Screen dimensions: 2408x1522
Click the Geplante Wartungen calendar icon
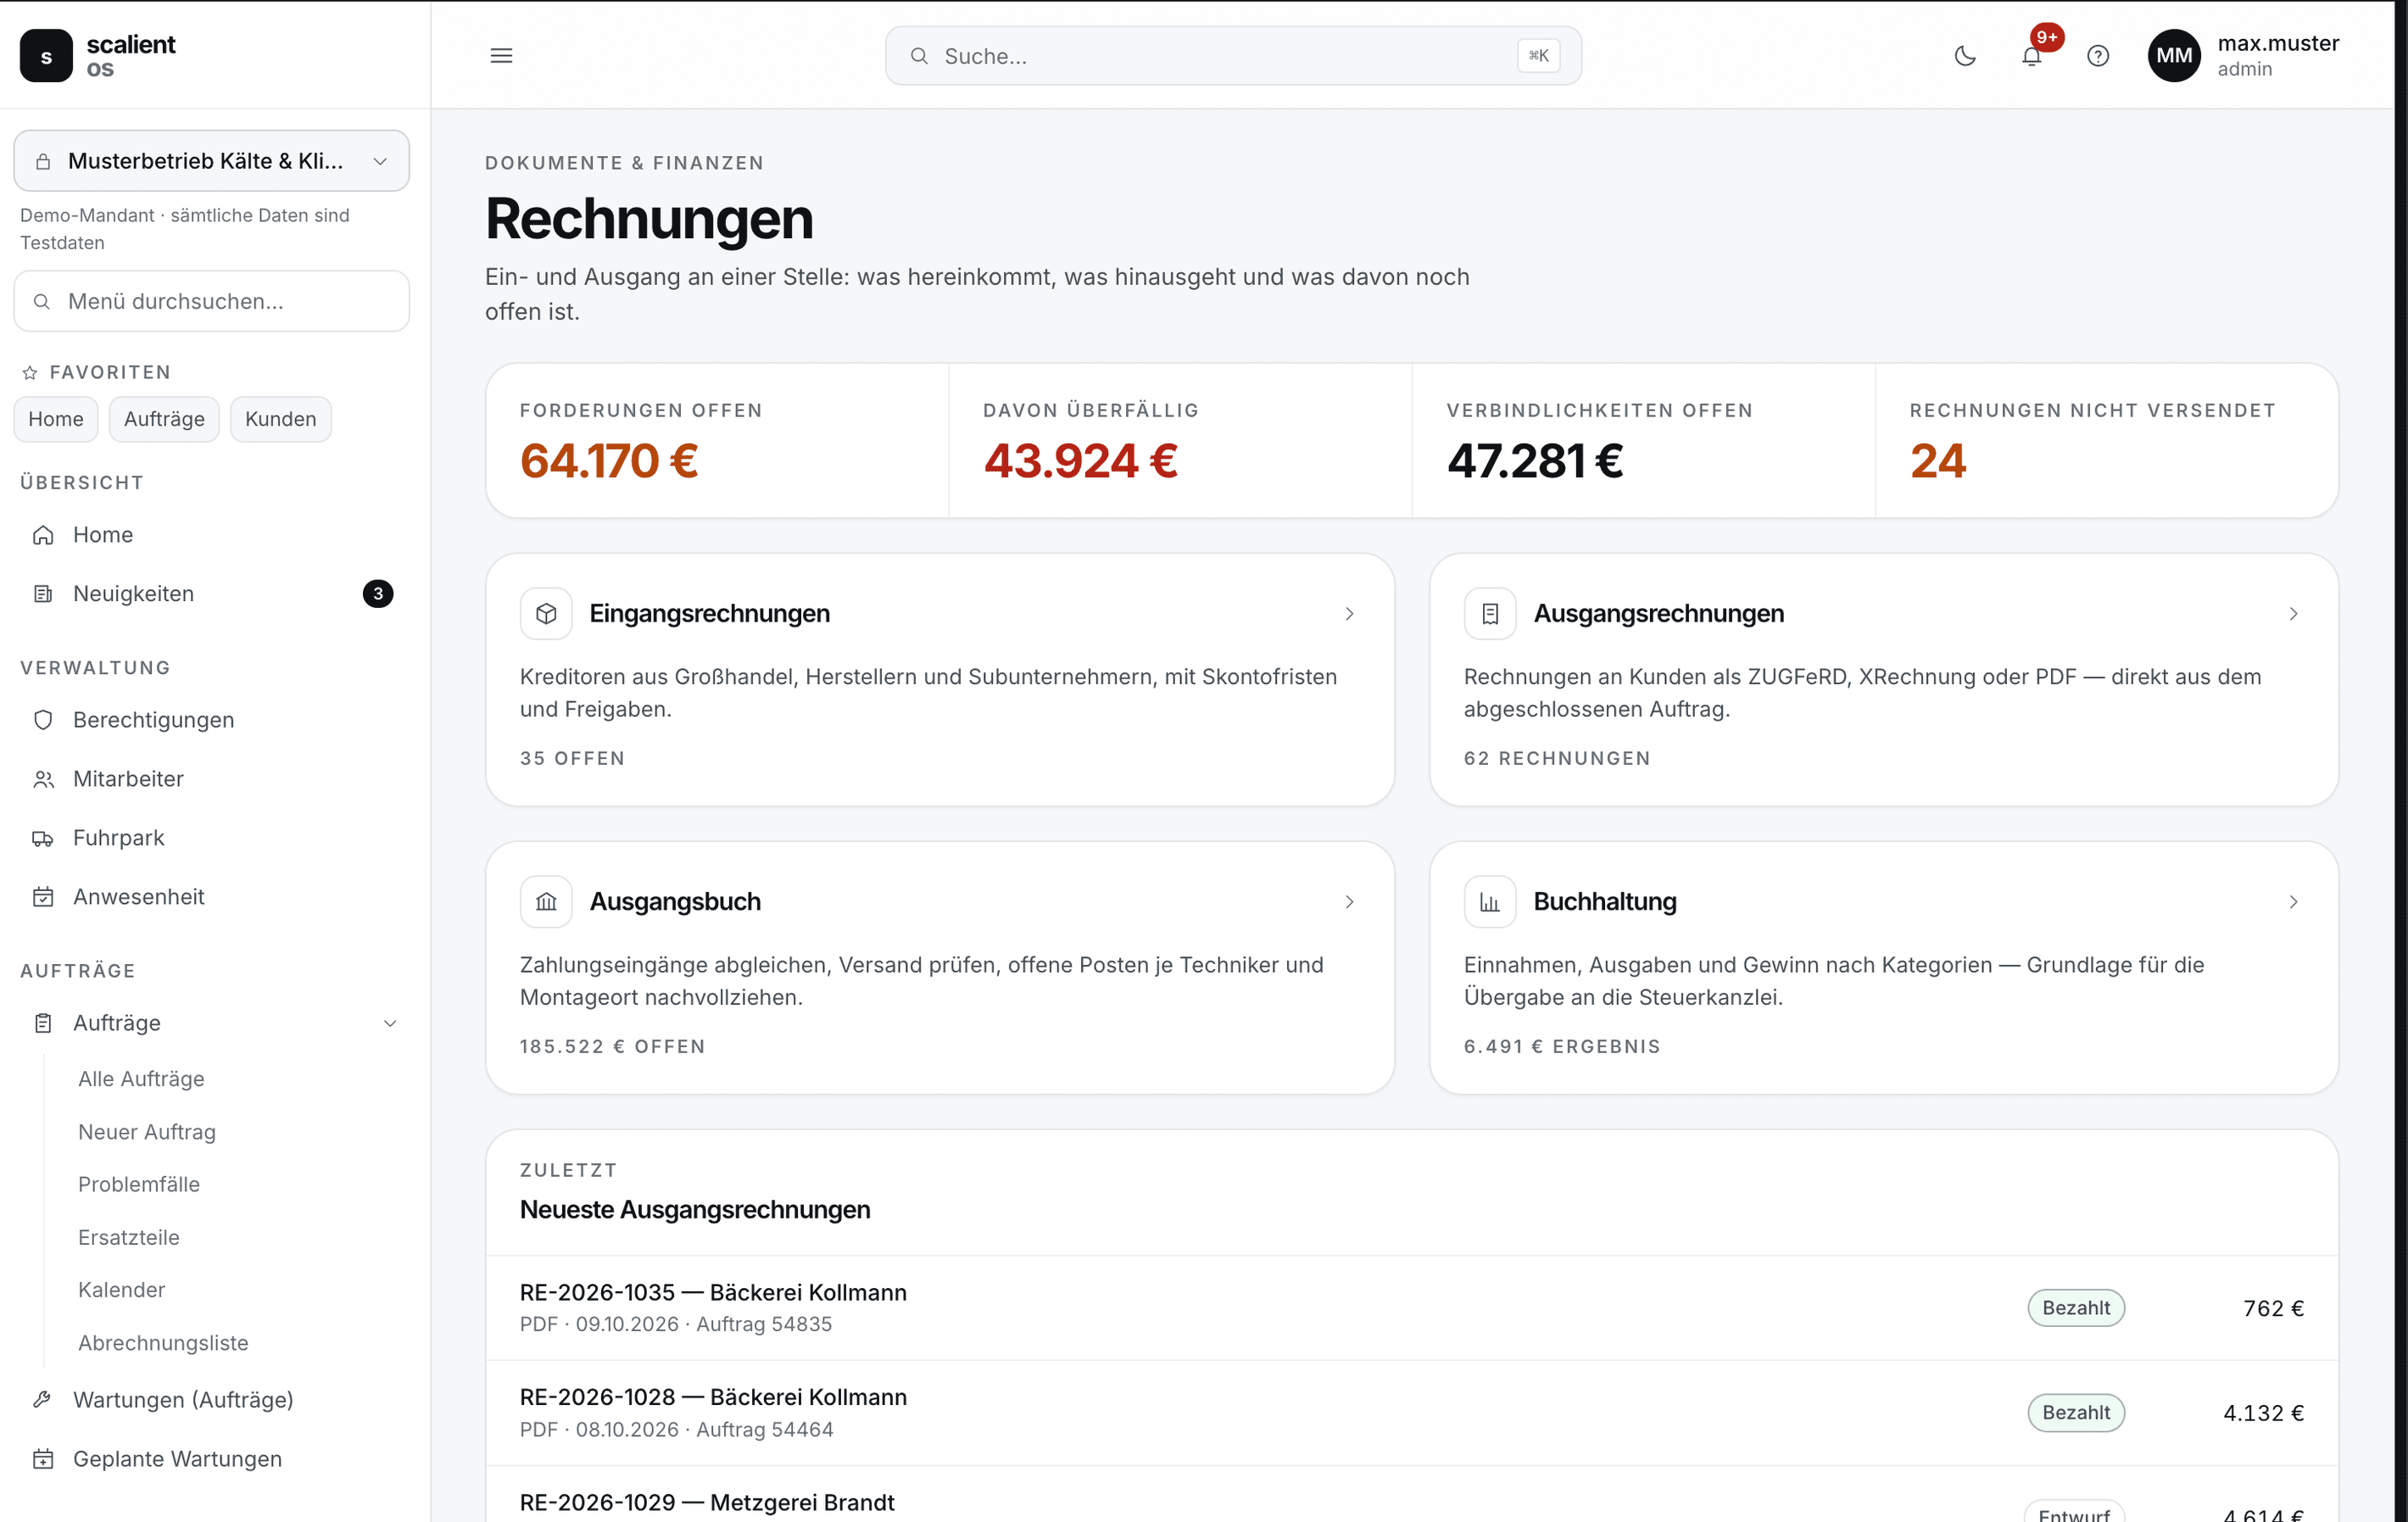click(x=43, y=1459)
